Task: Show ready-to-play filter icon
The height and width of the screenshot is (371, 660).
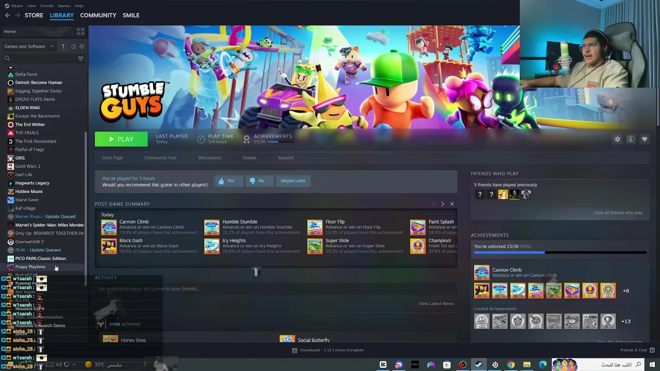Action: coord(81,46)
